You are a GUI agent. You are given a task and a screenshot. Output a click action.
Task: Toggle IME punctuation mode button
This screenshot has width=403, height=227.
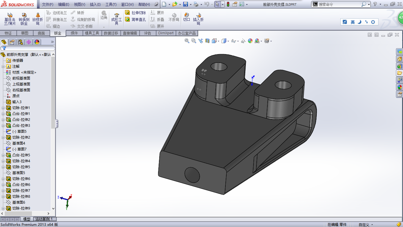point(366,22)
